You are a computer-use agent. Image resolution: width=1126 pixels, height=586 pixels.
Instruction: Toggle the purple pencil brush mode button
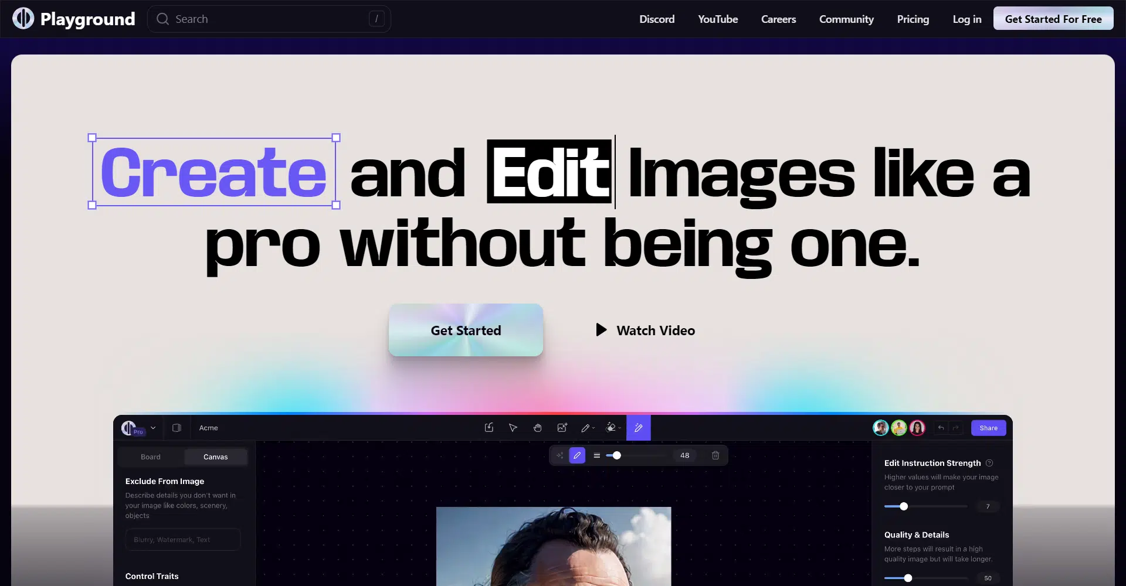click(x=577, y=455)
